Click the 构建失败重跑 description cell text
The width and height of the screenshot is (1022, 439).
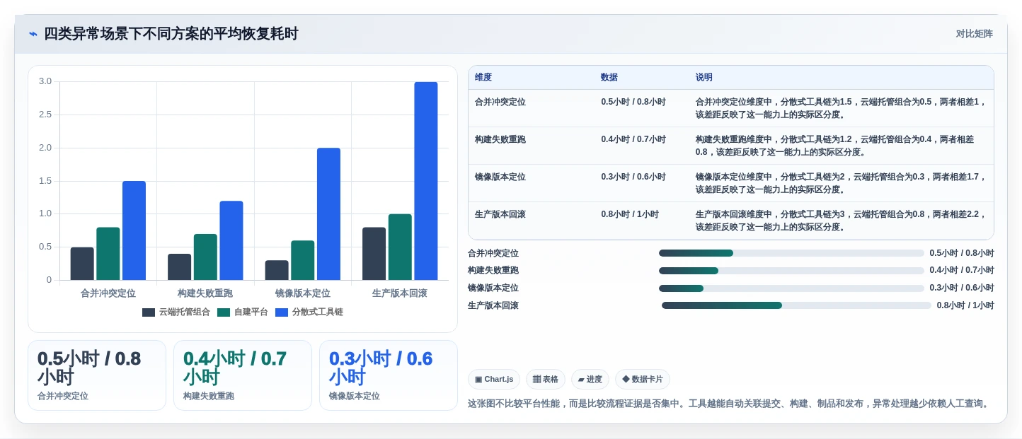pyautogui.click(x=835, y=146)
